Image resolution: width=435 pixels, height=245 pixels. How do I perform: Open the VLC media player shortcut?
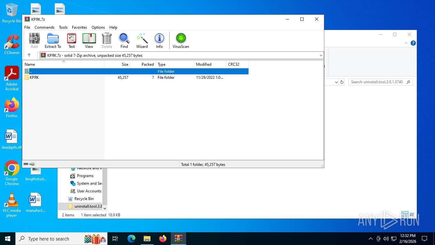coord(12,204)
